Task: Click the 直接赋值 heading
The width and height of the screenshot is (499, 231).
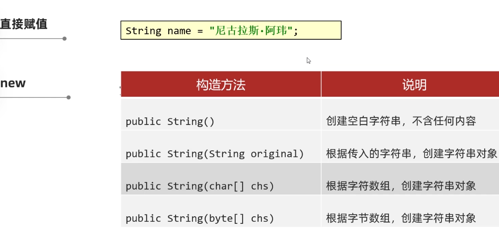Action: pyautogui.click(x=24, y=24)
